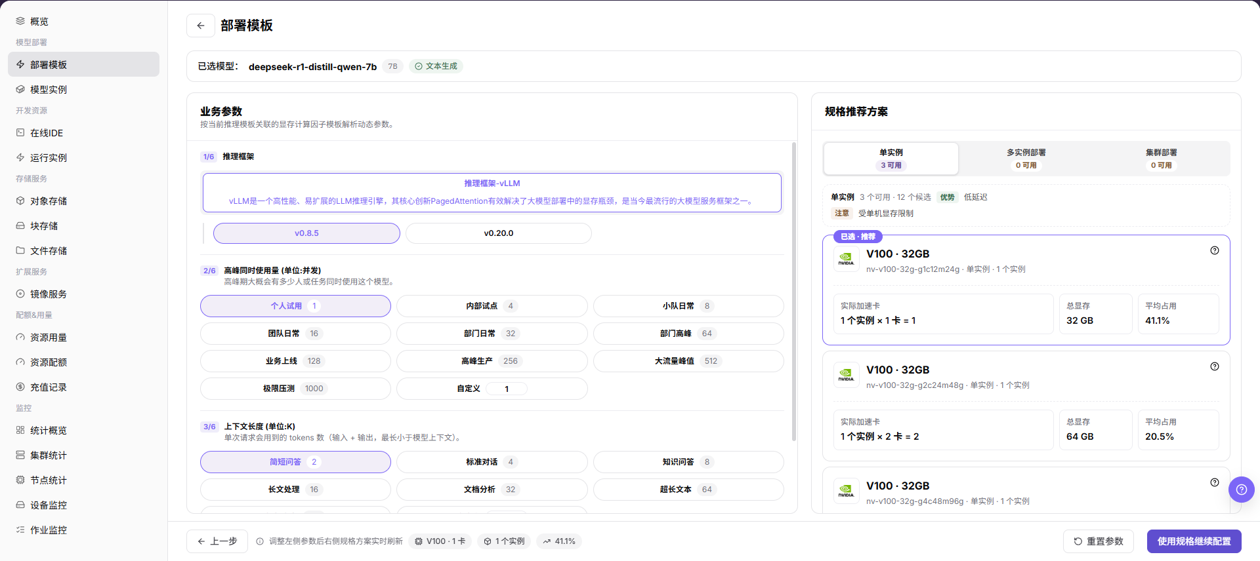Click the 业务参数 panel vertical scrollbar
The height and width of the screenshot is (561, 1260).
(x=793, y=292)
